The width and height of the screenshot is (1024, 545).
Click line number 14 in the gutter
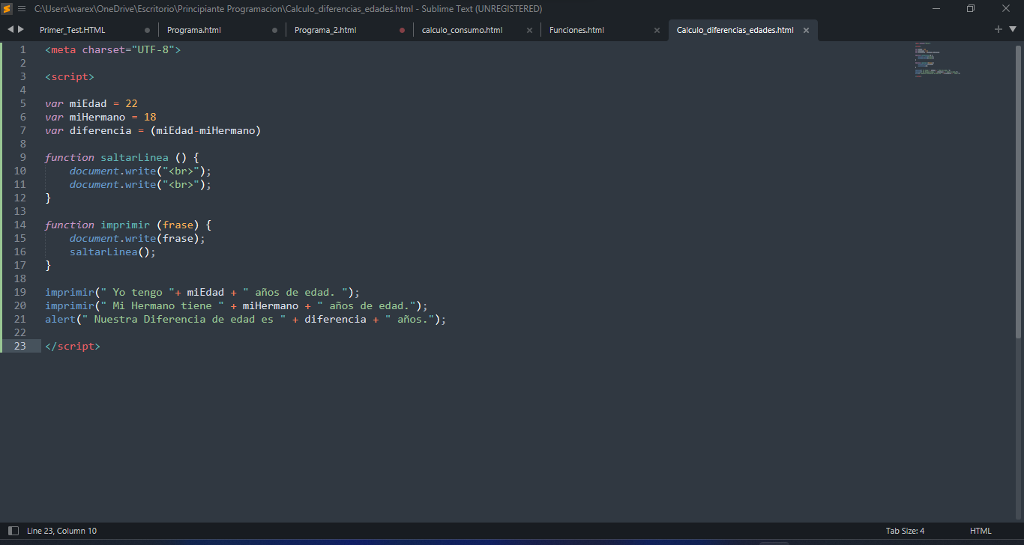(x=19, y=225)
